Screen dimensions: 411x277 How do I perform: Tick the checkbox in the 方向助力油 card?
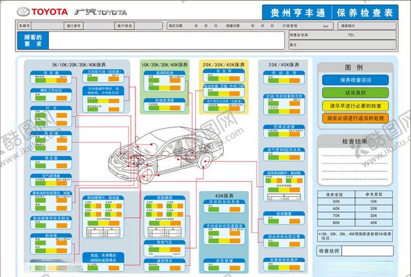pyautogui.click(x=114, y=75)
